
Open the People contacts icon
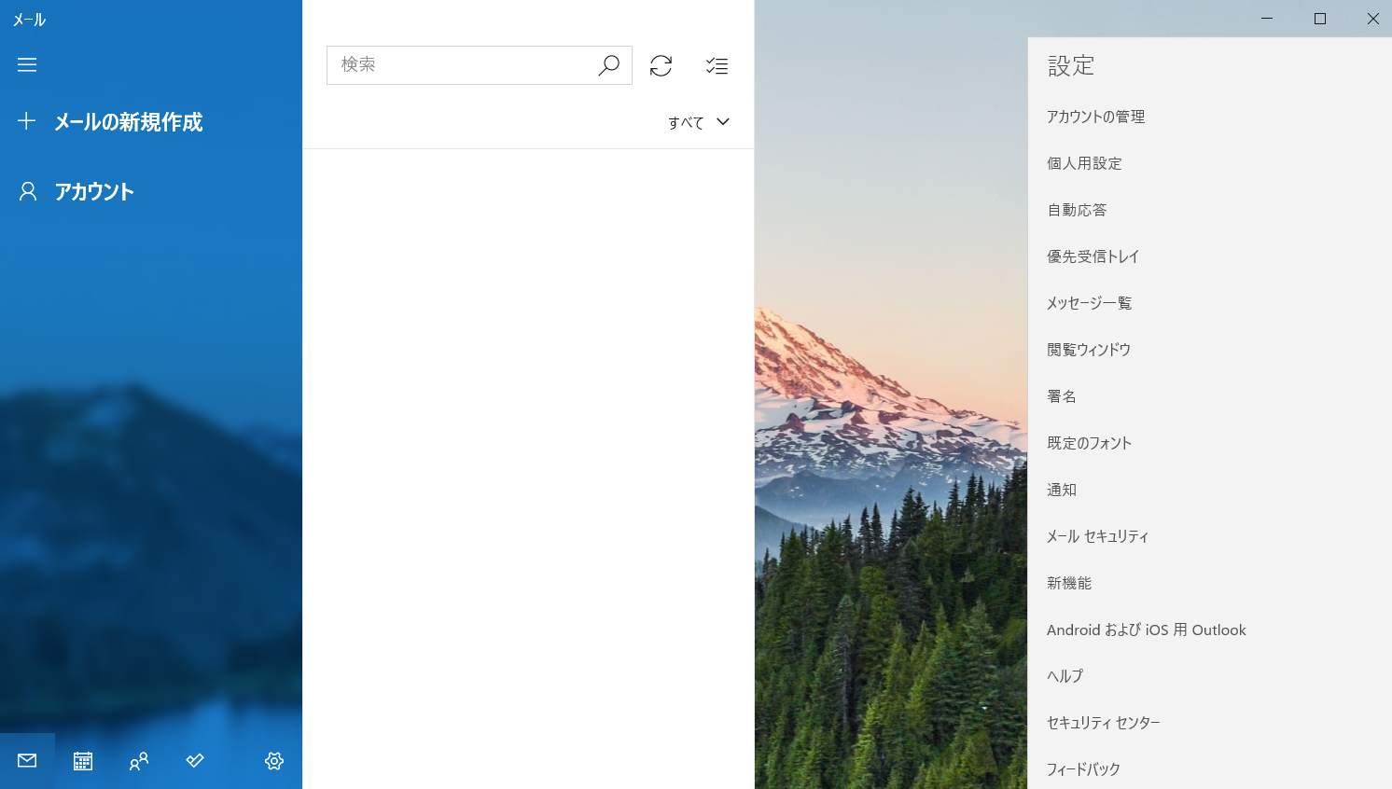139,761
